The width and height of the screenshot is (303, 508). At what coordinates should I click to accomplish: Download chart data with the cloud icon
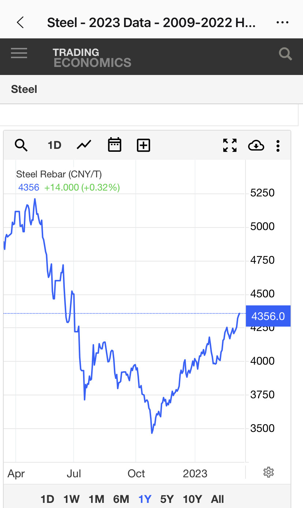pos(256,146)
